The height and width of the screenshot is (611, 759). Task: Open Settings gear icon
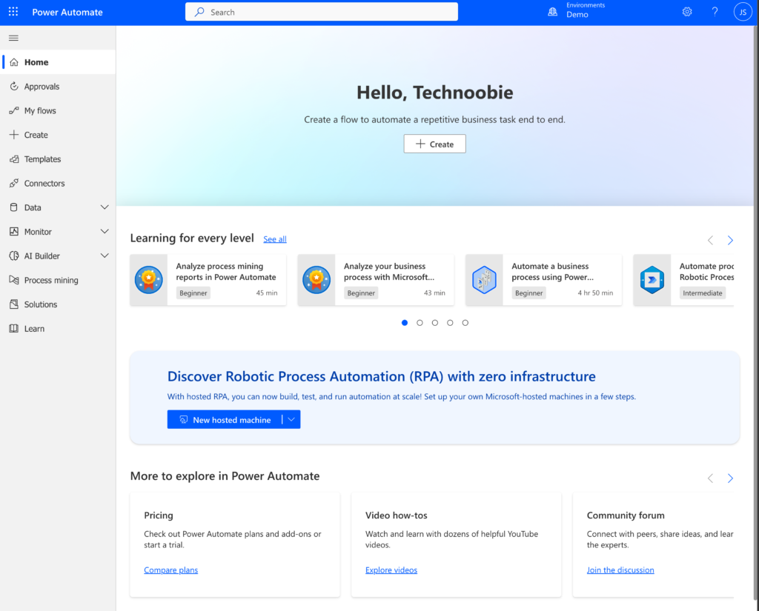pyautogui.click(x=687, y=12)
